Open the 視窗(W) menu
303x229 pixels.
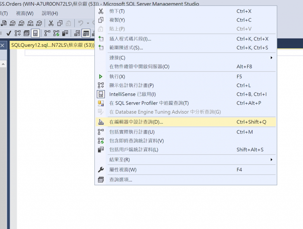(25, 13)
